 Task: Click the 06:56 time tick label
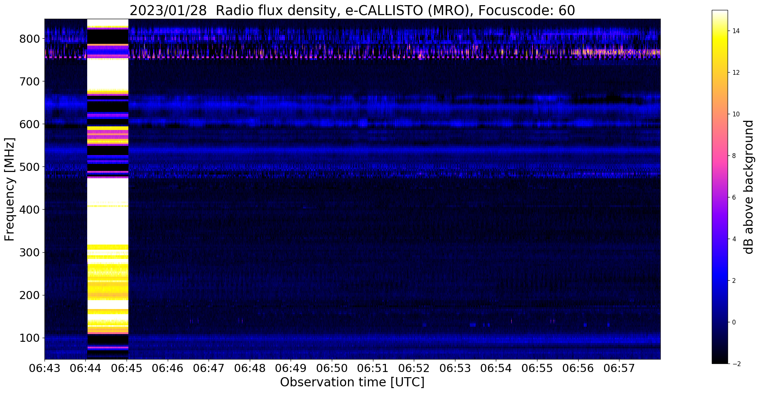578,369
